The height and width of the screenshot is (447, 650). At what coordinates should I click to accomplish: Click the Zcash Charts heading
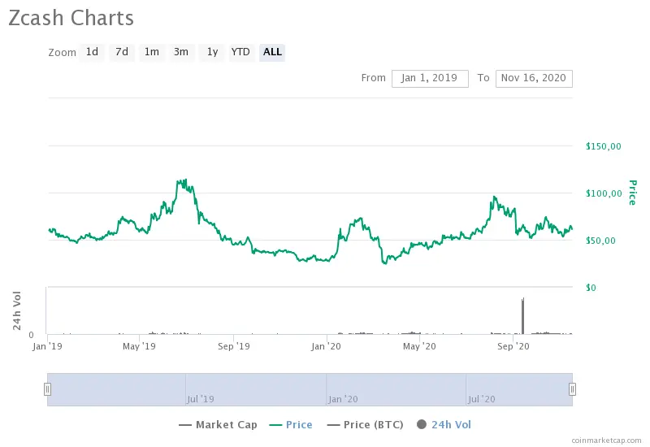tap(71, 18)
